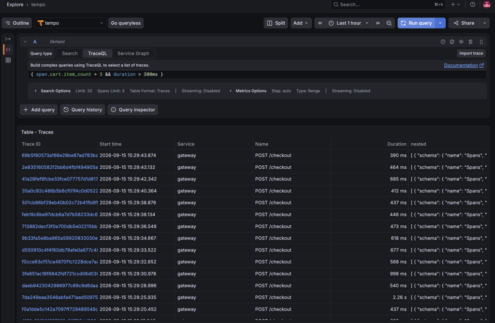495x323 pixels.
Task: Click the Explore breadcrumb
Action: (x=15, y=5)
